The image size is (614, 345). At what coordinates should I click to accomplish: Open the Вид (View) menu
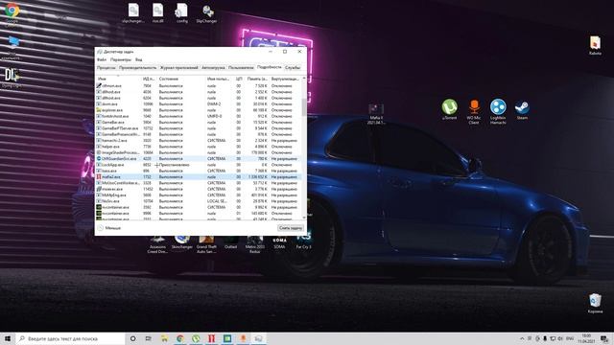click(x=138, y=59)
